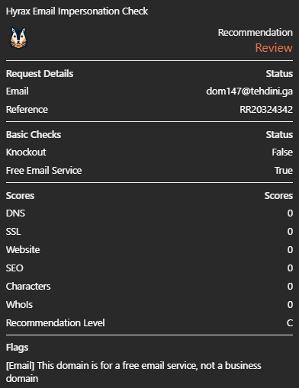This screenshot has width=299, height=388.
Task: Click the SEO score value 0
Action: (x=290, y=268)
